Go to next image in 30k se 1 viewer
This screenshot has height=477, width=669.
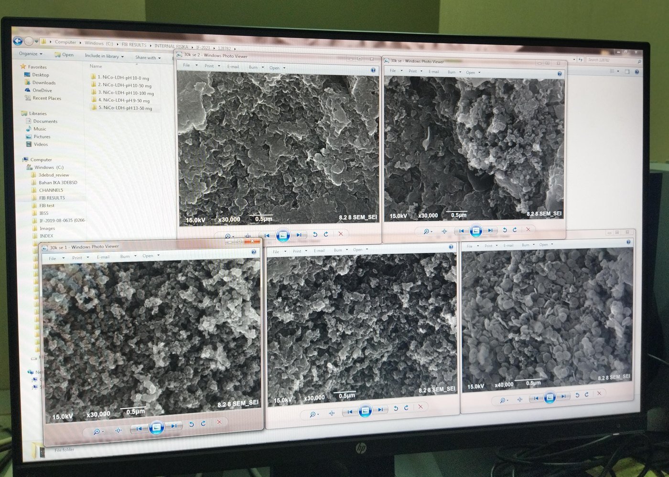pyautogui.click(x=174, y=425)
